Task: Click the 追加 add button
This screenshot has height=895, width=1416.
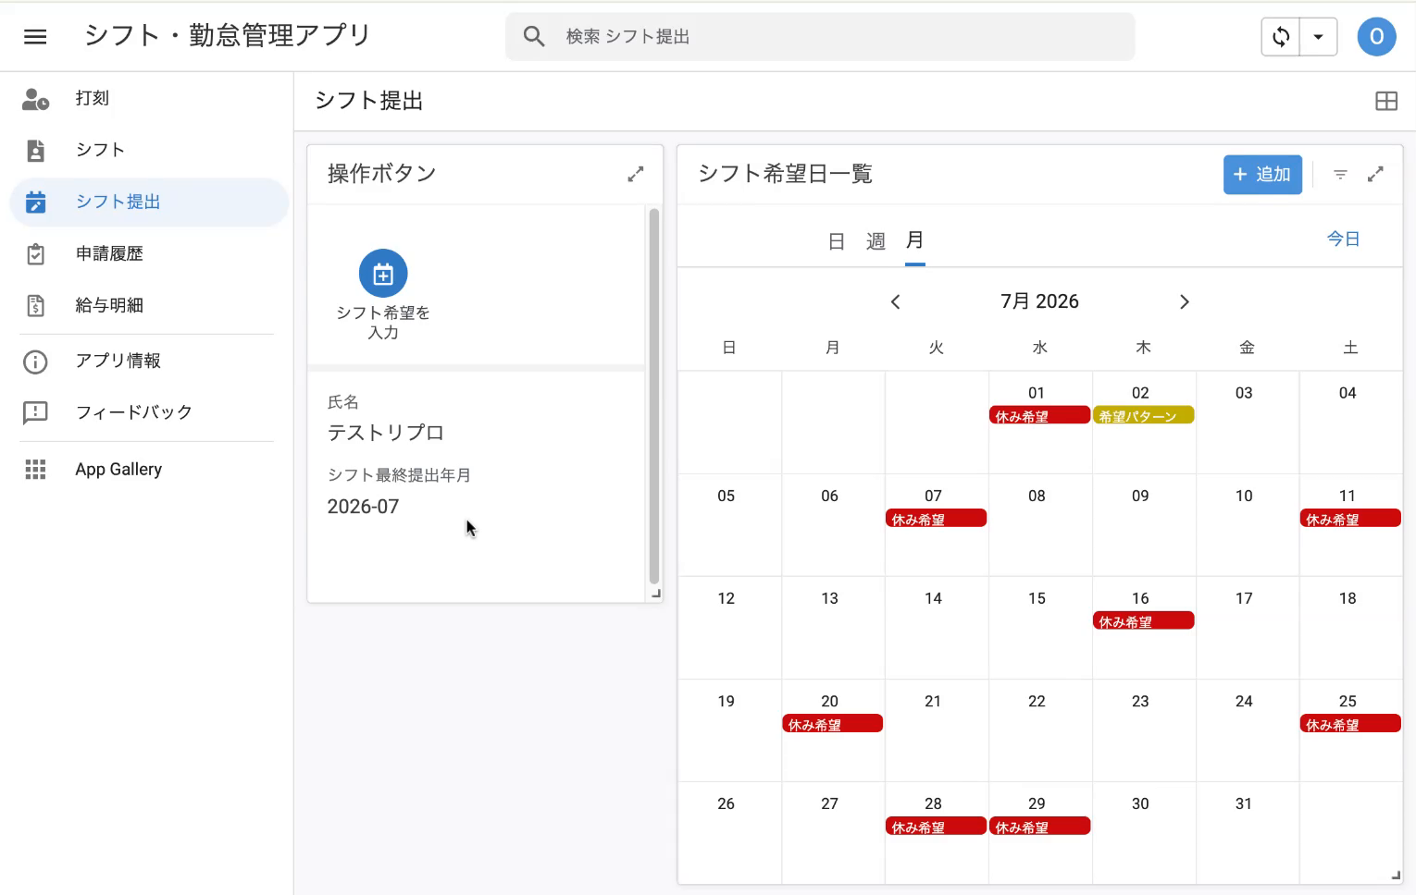Action: [x=1262, y=174]
